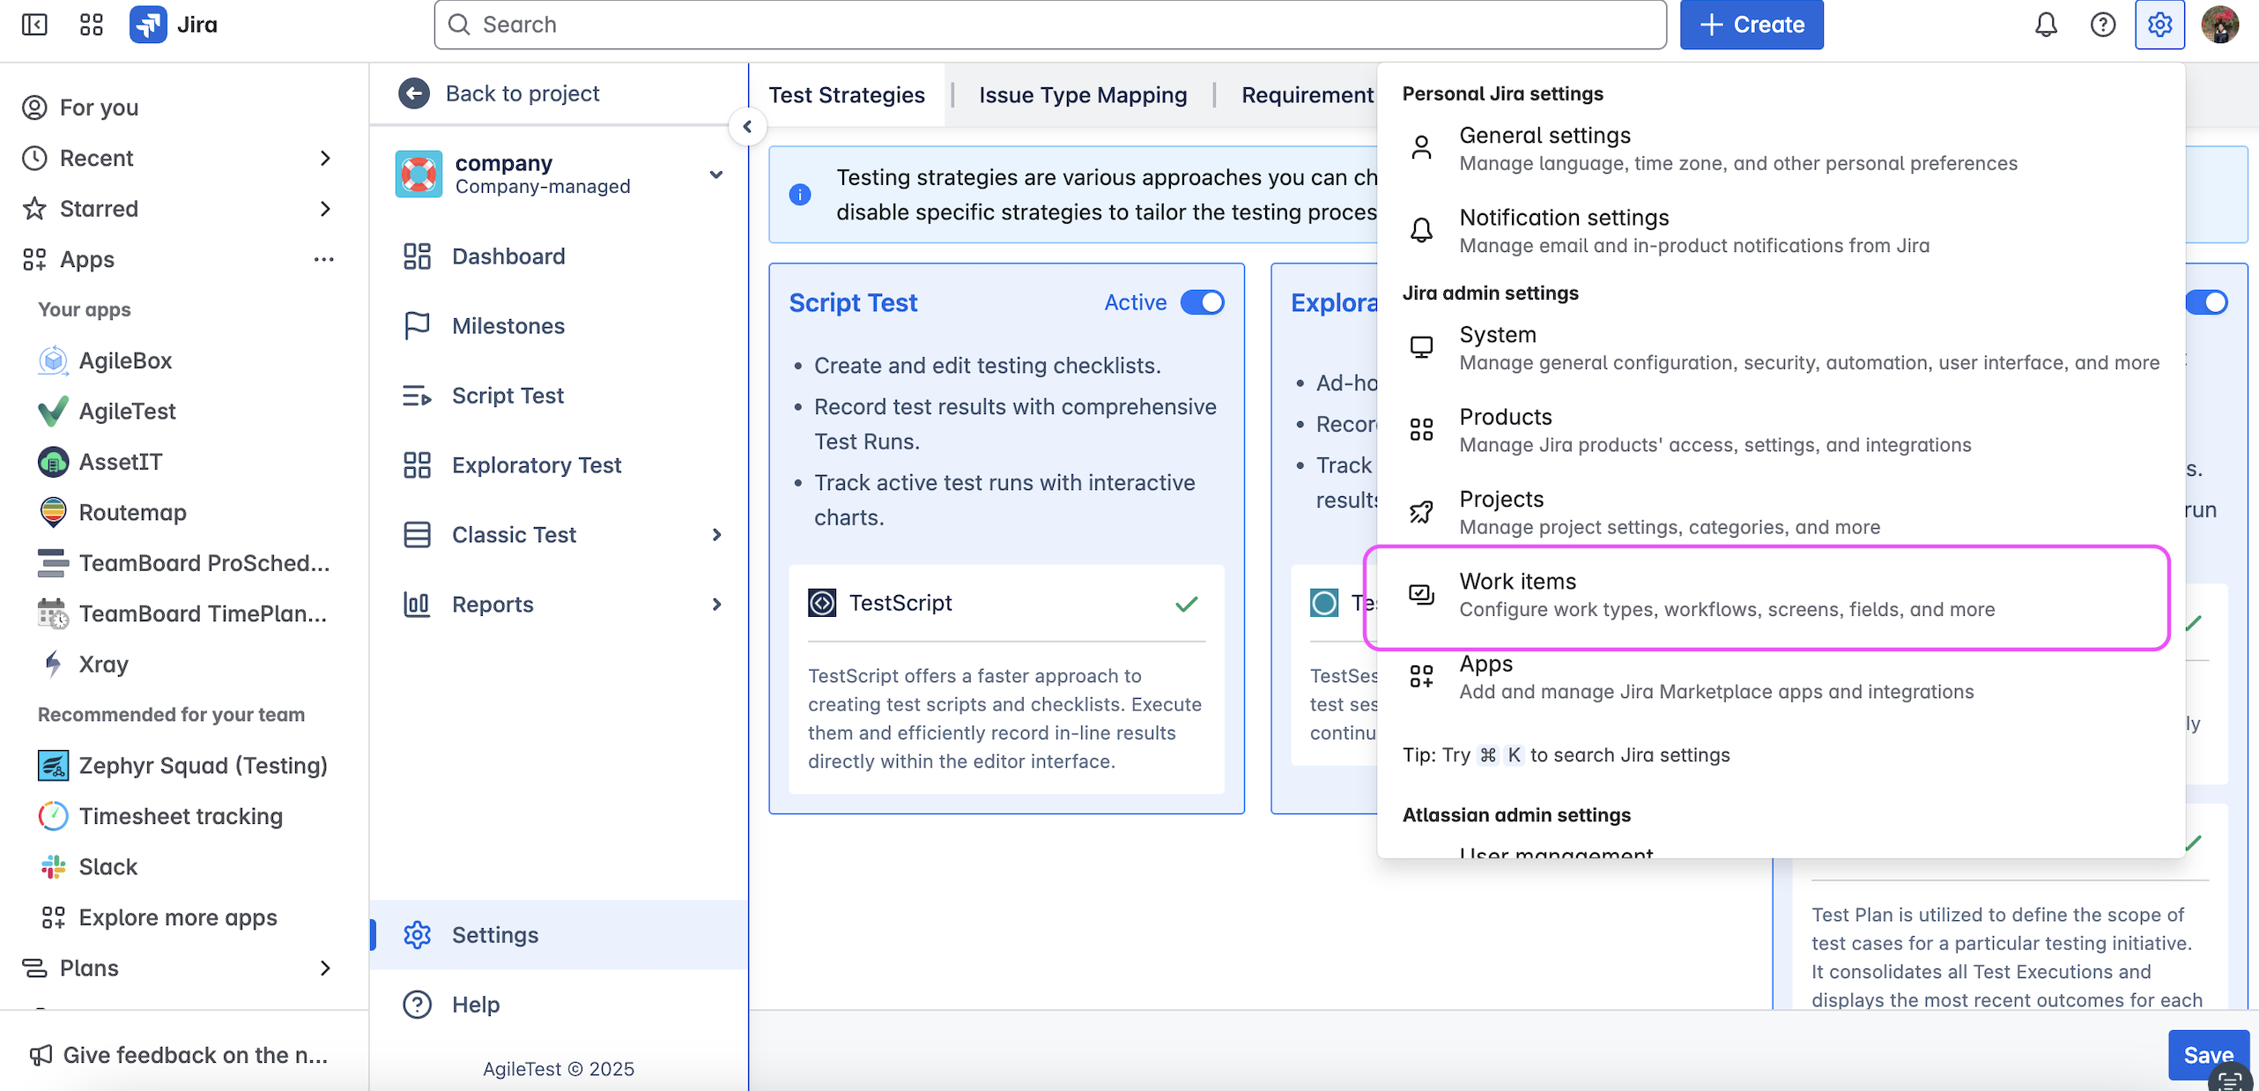Click the TestScript green checkmark
Image resolution: width=2259 pixels, height=1091 pixels.
point(1186,604)
